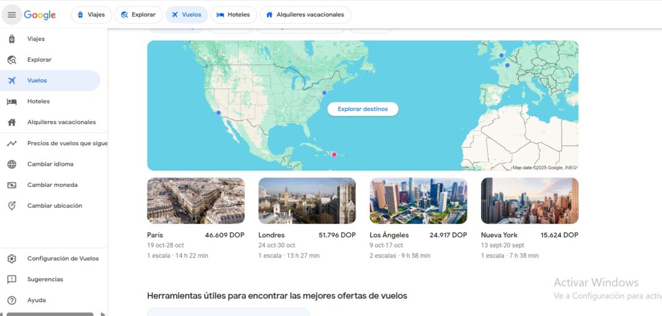Click the Los Angeles blue map marker

[x=218, y=113]
